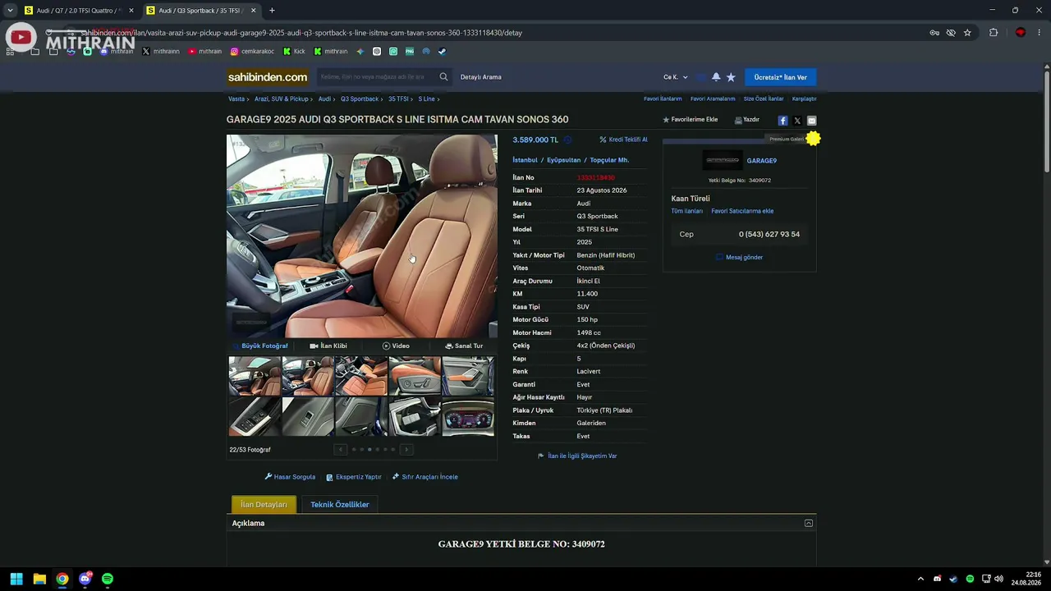Screen dimensions: 1051x591
Task: Open Ekspertiz Yaptır link
Action: 354,477
